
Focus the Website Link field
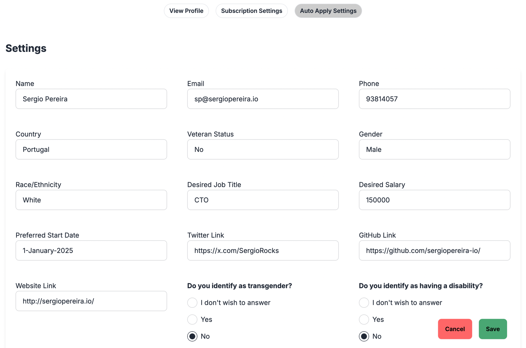pyautogui.click(x=91, y=301)
